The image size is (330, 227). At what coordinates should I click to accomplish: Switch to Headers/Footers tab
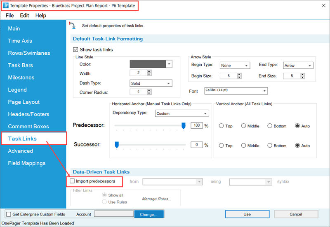point(28,114)
